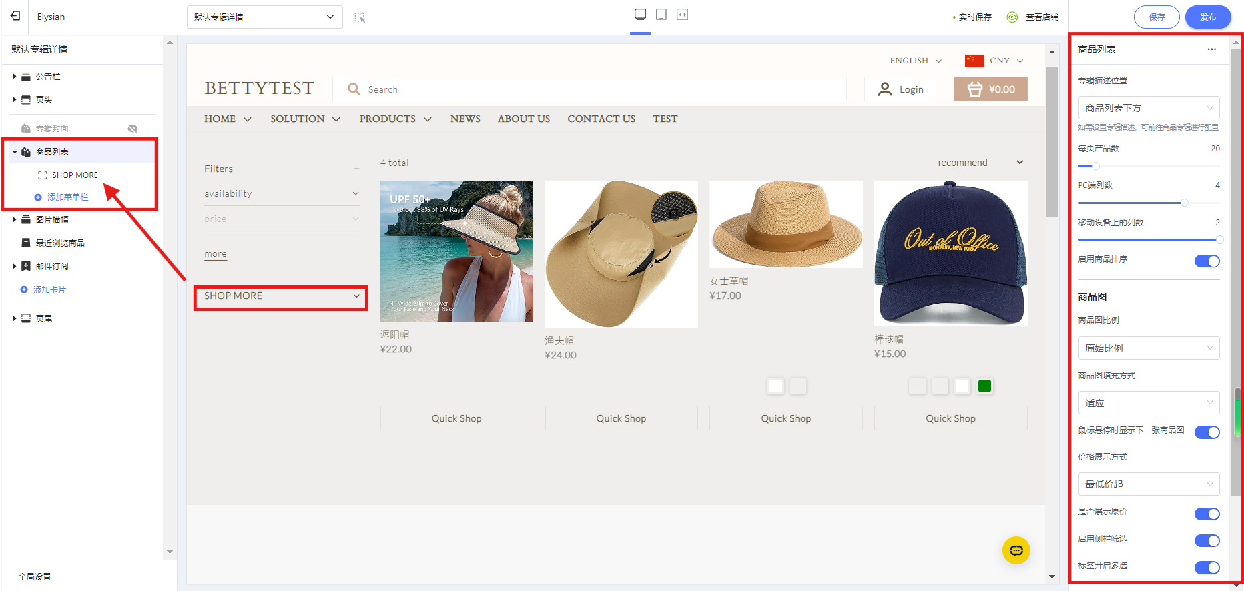Screen dimensions: 1244x591
Task: Open the 默认专辑详情 template dropdown
Action: (x=265, y=17)
